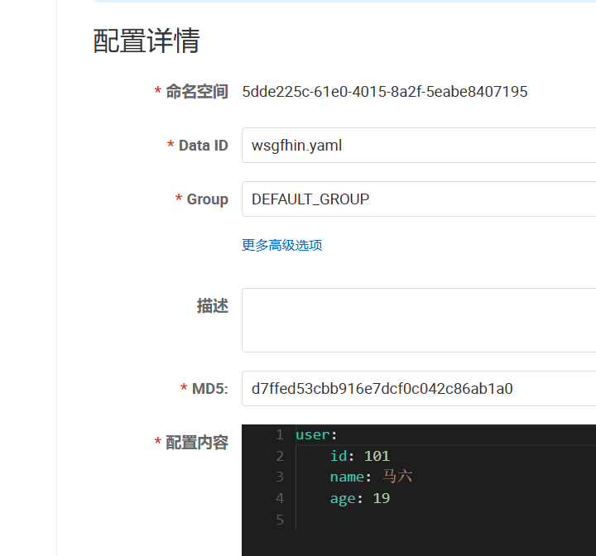Click the MD5: label
The height and width of the screenshot is (556, 596).
point(209,388)
